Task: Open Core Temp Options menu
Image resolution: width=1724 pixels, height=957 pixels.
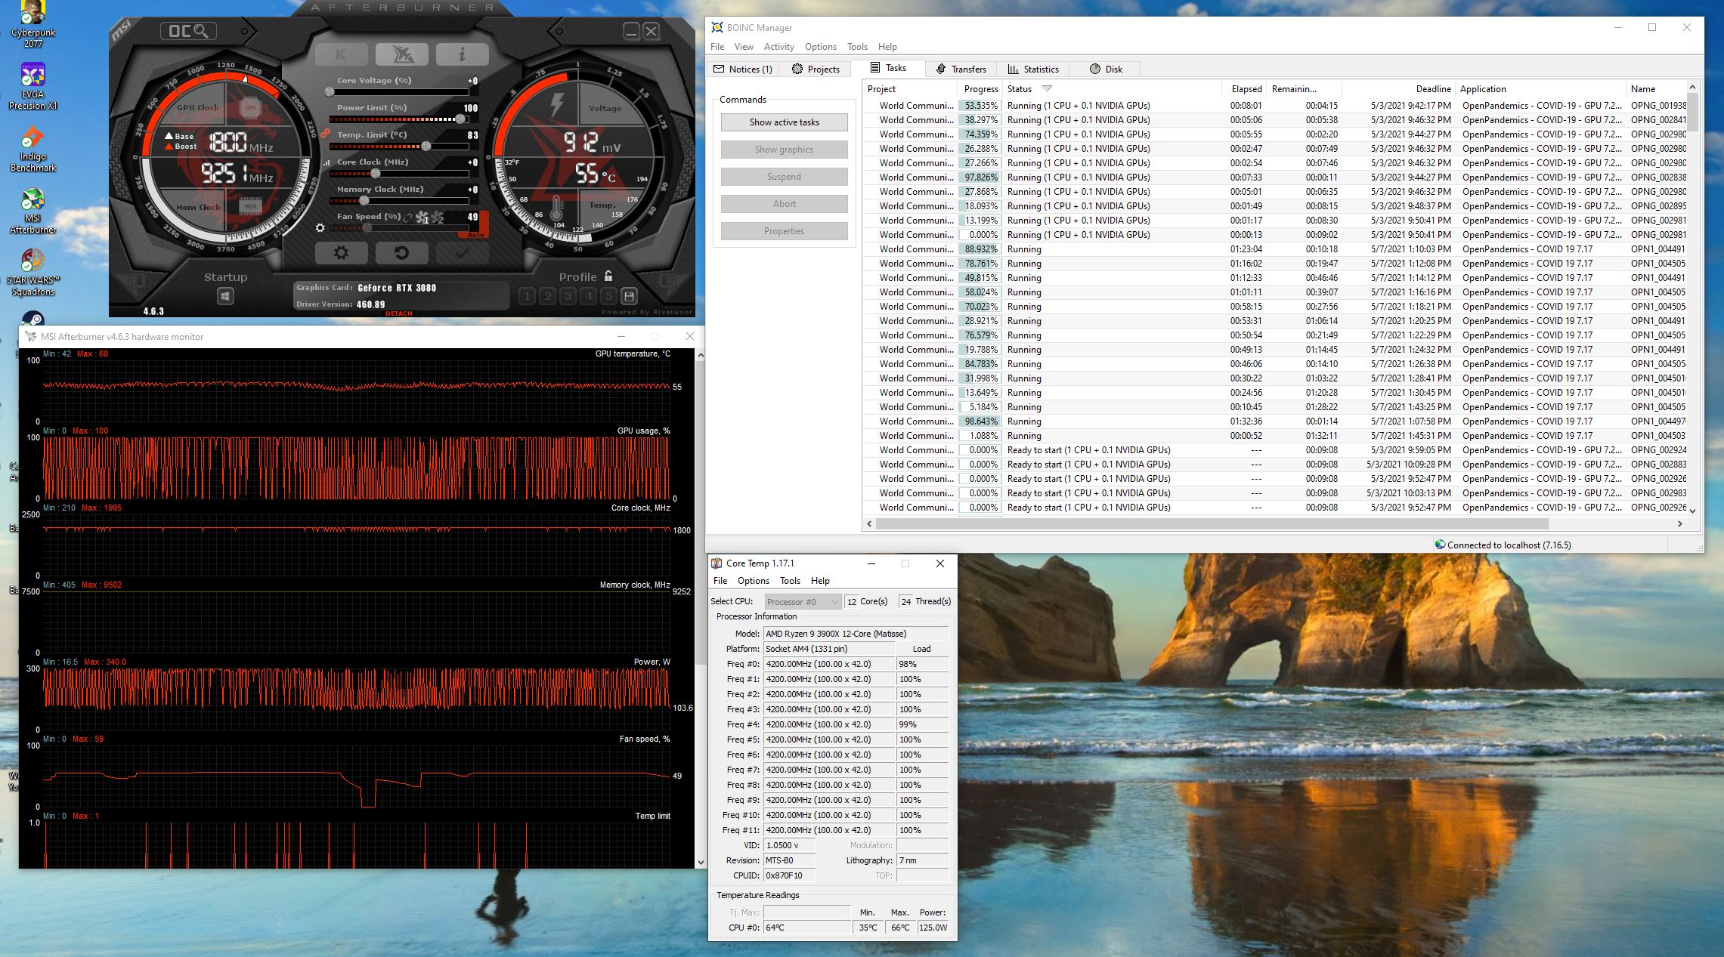Action: click(x=753, y=581)
